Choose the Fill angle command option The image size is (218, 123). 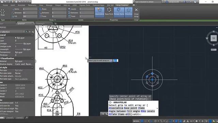coord(133,111)
